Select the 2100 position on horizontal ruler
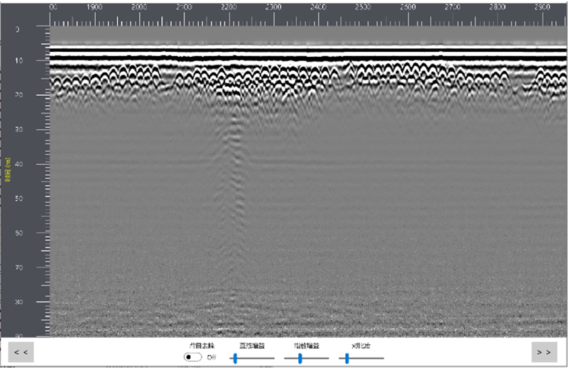Screen dimensions: 568x369 [x=185, y=8]
